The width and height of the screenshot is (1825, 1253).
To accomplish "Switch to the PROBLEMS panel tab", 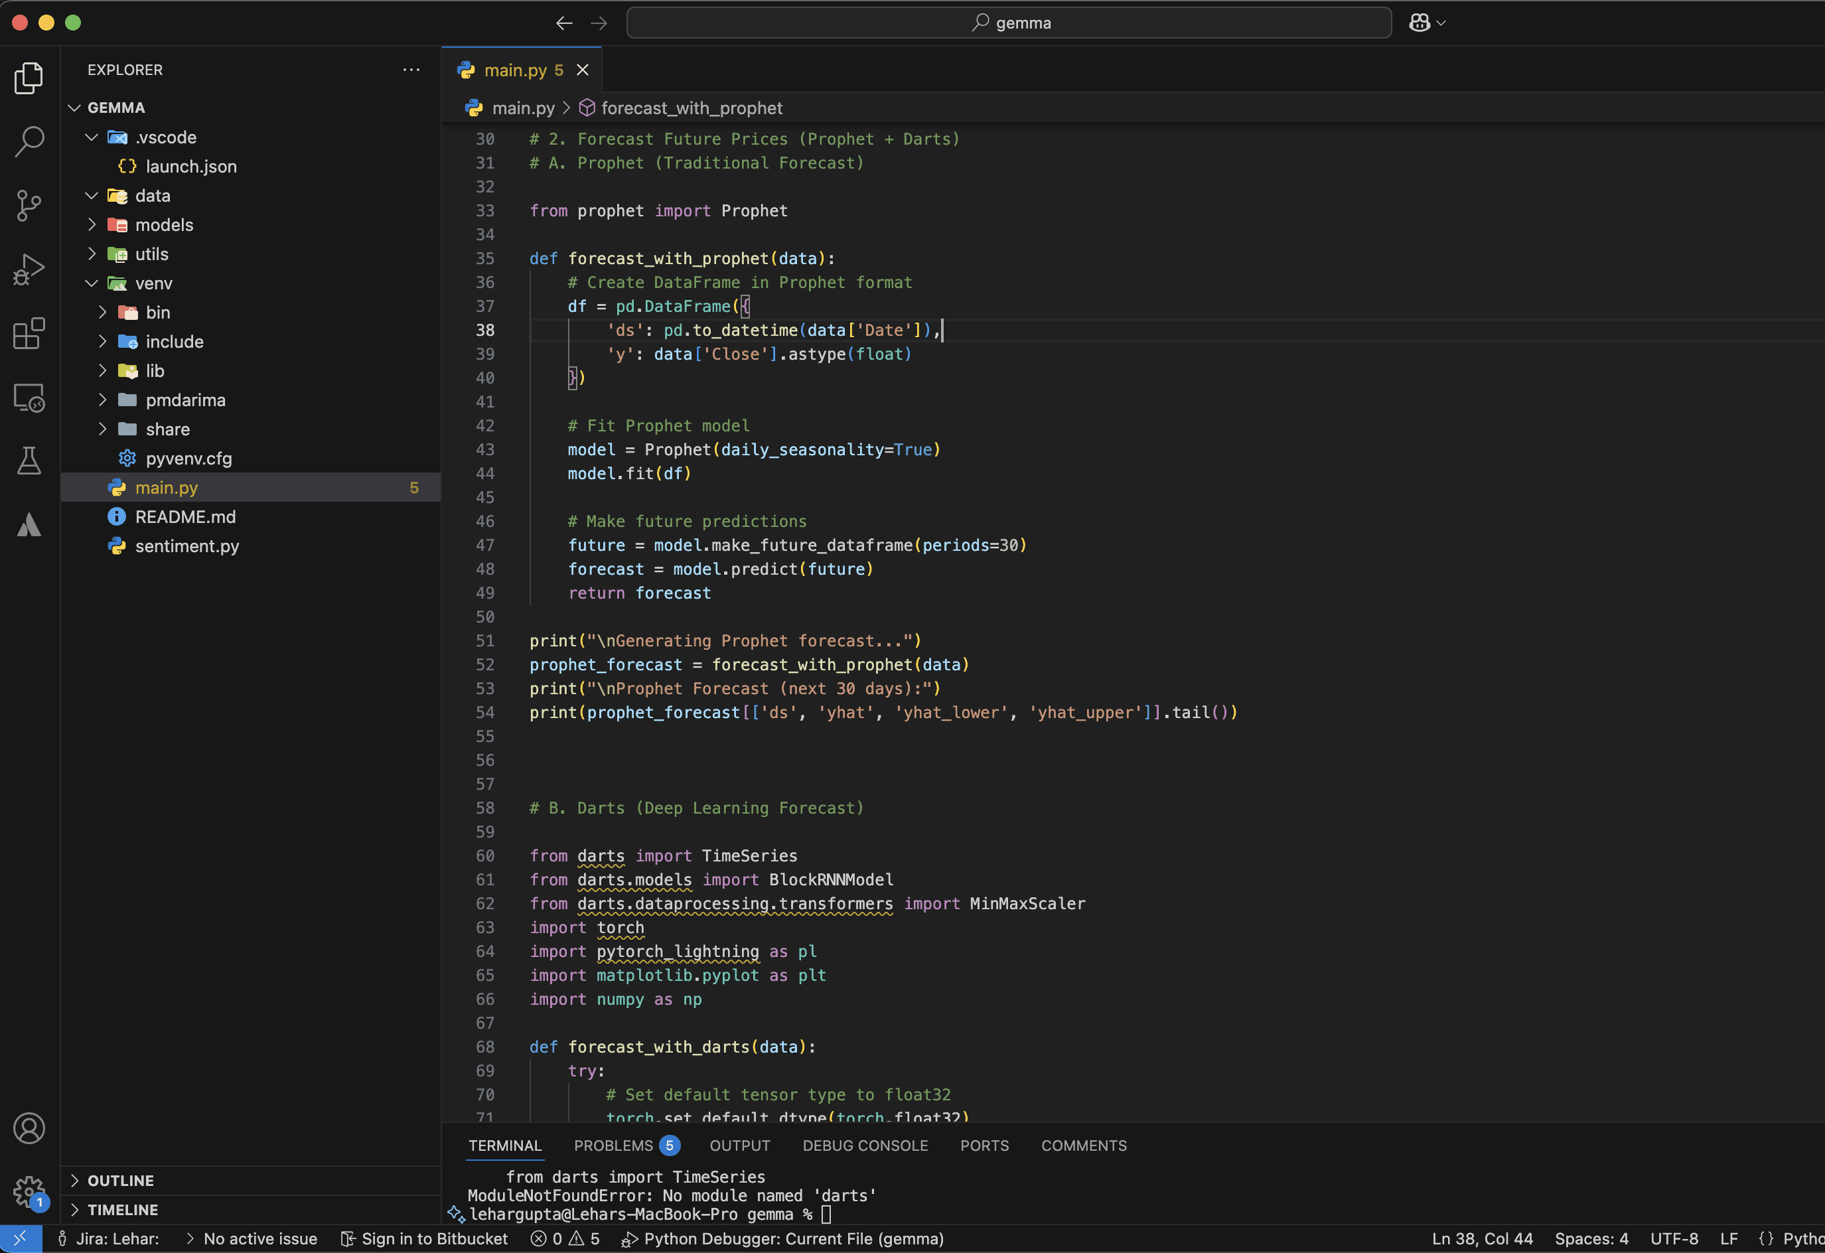I will pyautogui.click(x=626, y=1145).
